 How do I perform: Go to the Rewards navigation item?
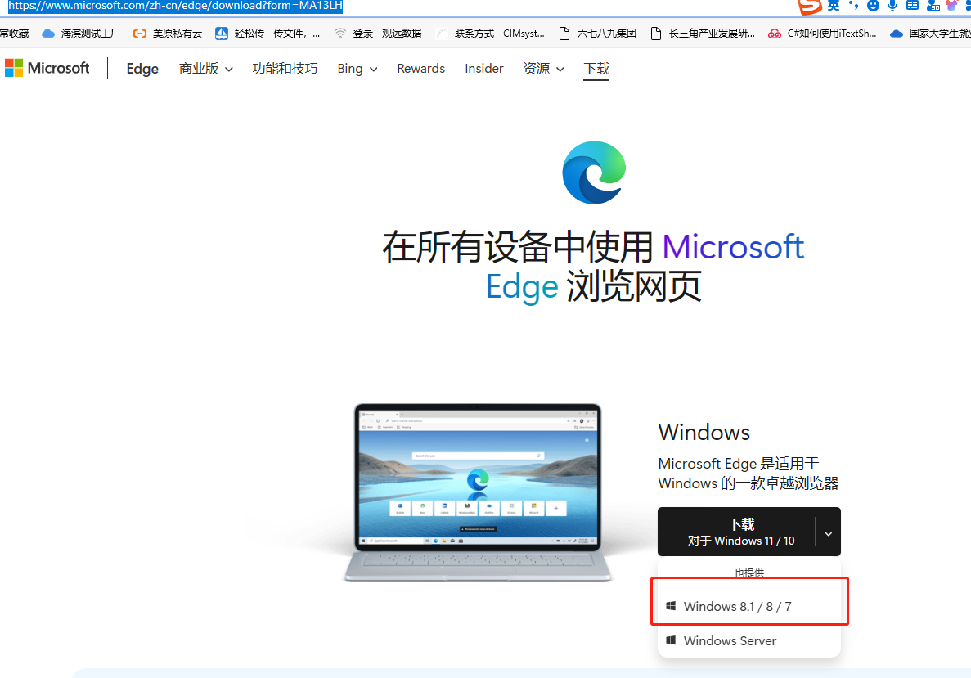tap(421, 69)
